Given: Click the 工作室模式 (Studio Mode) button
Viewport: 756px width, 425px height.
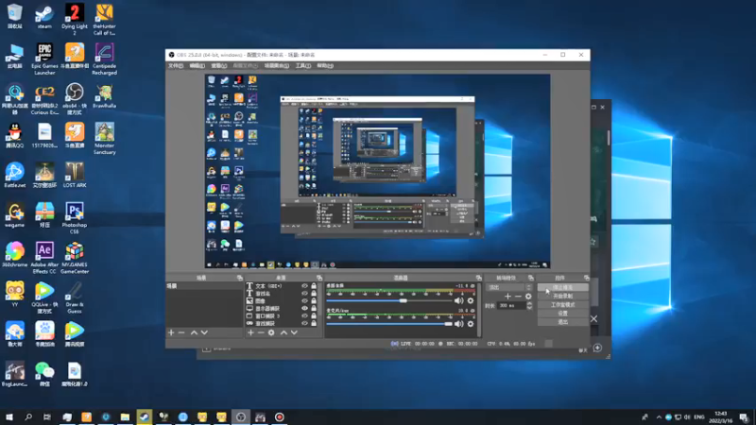Looking at the screenshot, I should point(562,304).
